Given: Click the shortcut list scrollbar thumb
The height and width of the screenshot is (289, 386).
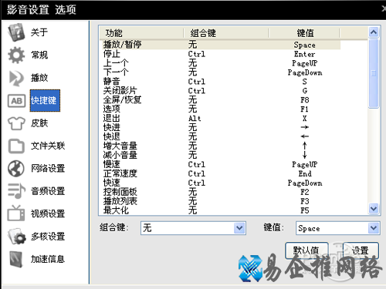Looking at the screenshot, I should (374, 73).
